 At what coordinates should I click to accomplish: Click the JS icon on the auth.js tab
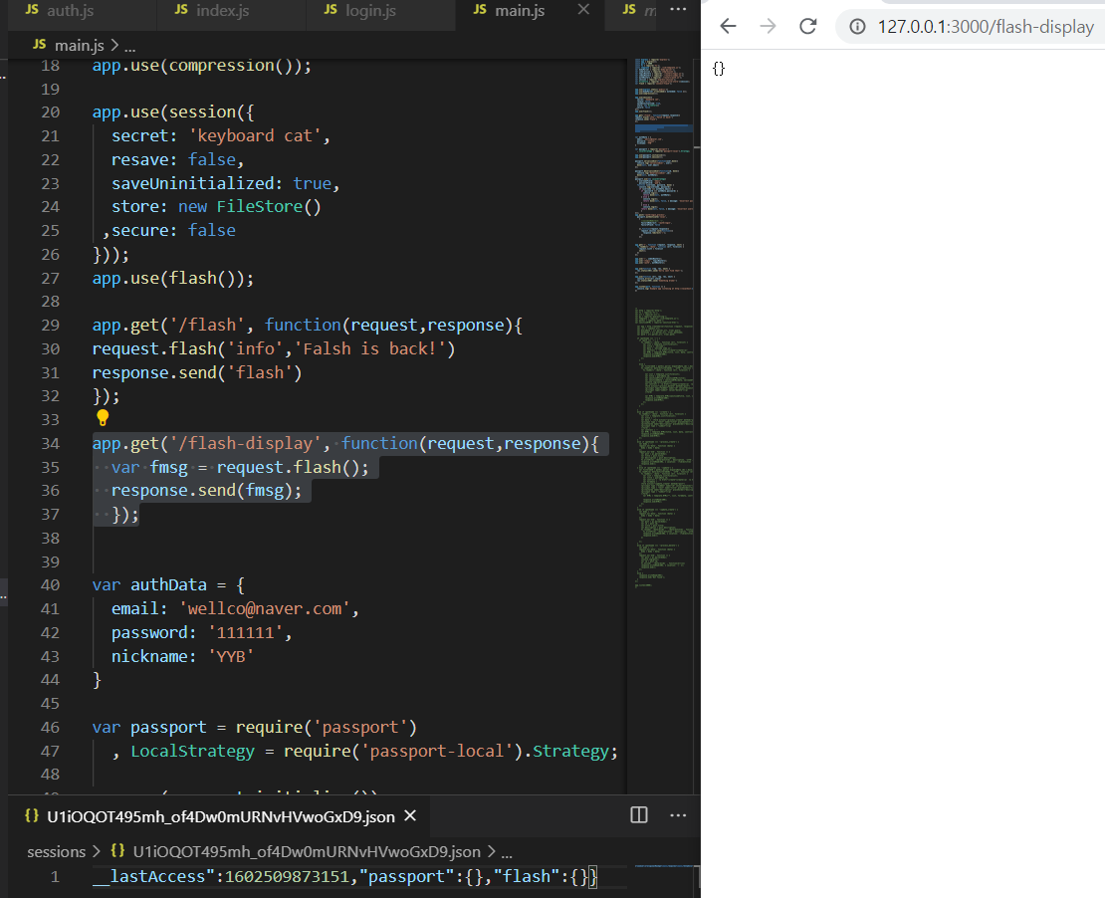tap(32, 9)
